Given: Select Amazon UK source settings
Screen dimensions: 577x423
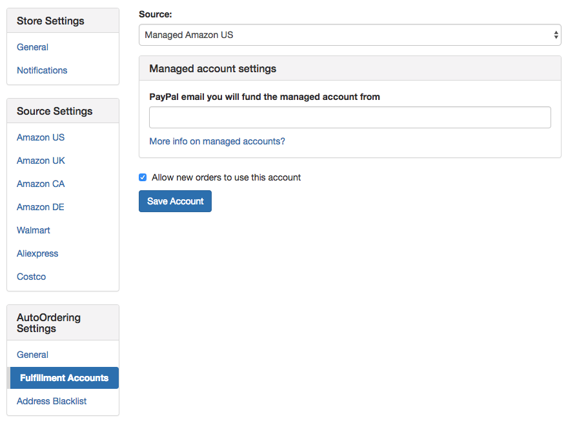Looking at the screenshot, I should click(41, 161).
